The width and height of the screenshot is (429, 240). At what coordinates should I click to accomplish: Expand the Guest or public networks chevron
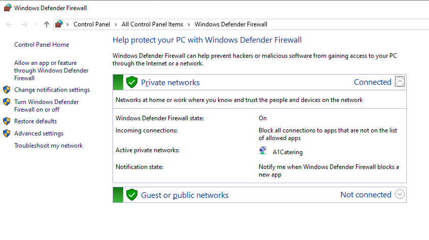coord(400,194)
